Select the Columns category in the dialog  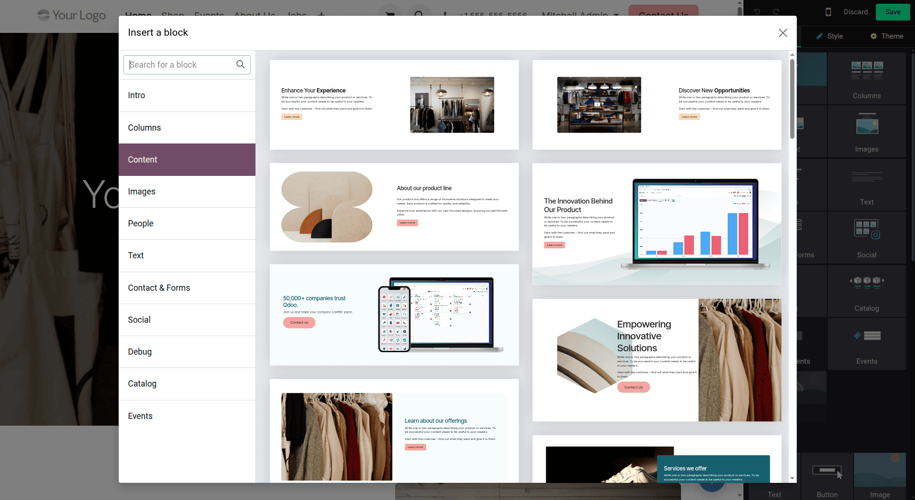[187, 128]
